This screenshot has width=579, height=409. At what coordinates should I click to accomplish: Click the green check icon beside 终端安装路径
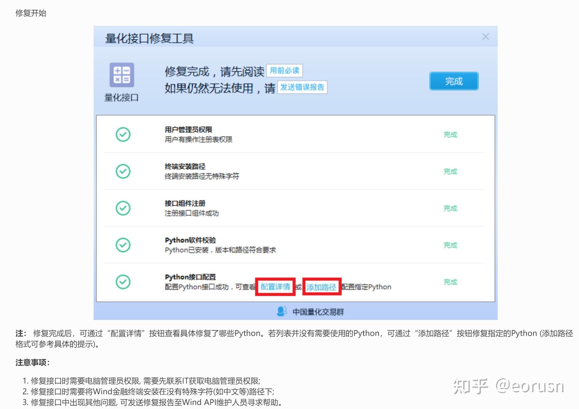(x=123, y=171)
